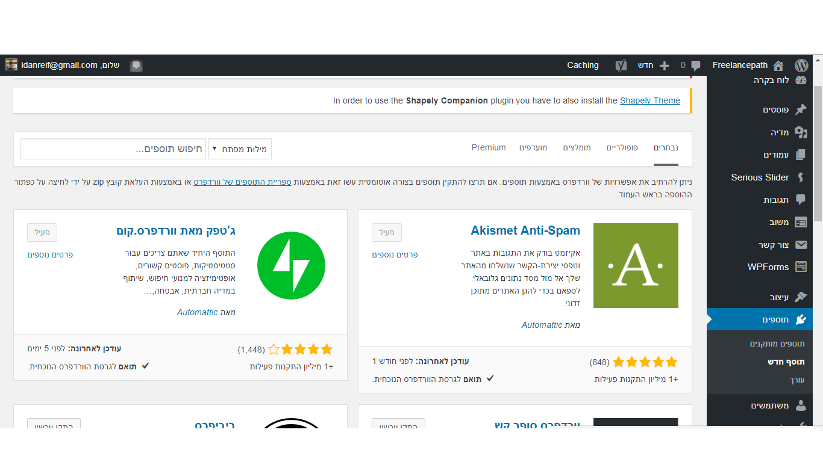The height and width of the screenshot is (462, 823).
Task: Switch to the Premium tab
Action: pos(489,147)
